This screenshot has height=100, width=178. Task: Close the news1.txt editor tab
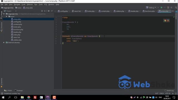pyautogui.click(x=82, y=11)
